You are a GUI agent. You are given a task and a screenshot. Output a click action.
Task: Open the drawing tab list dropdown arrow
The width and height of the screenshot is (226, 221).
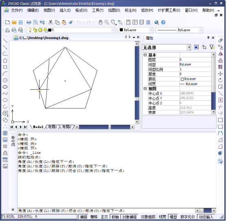pyautogui.click(x=134, y=37)
